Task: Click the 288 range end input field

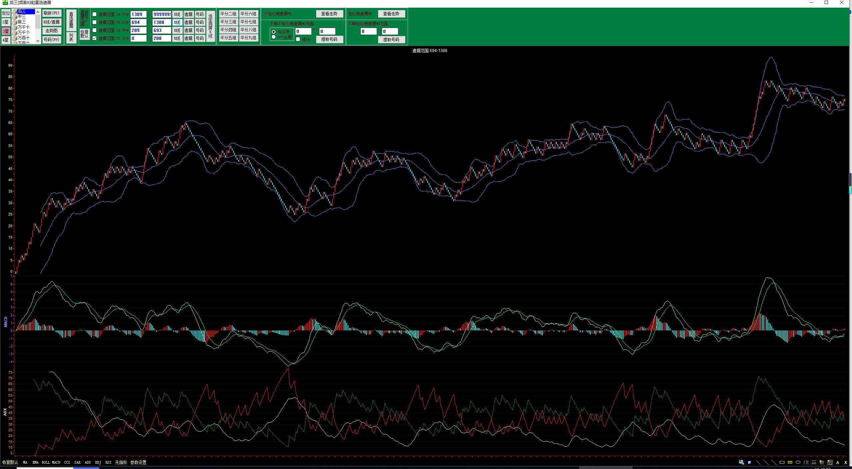Action: pos(162,38)
